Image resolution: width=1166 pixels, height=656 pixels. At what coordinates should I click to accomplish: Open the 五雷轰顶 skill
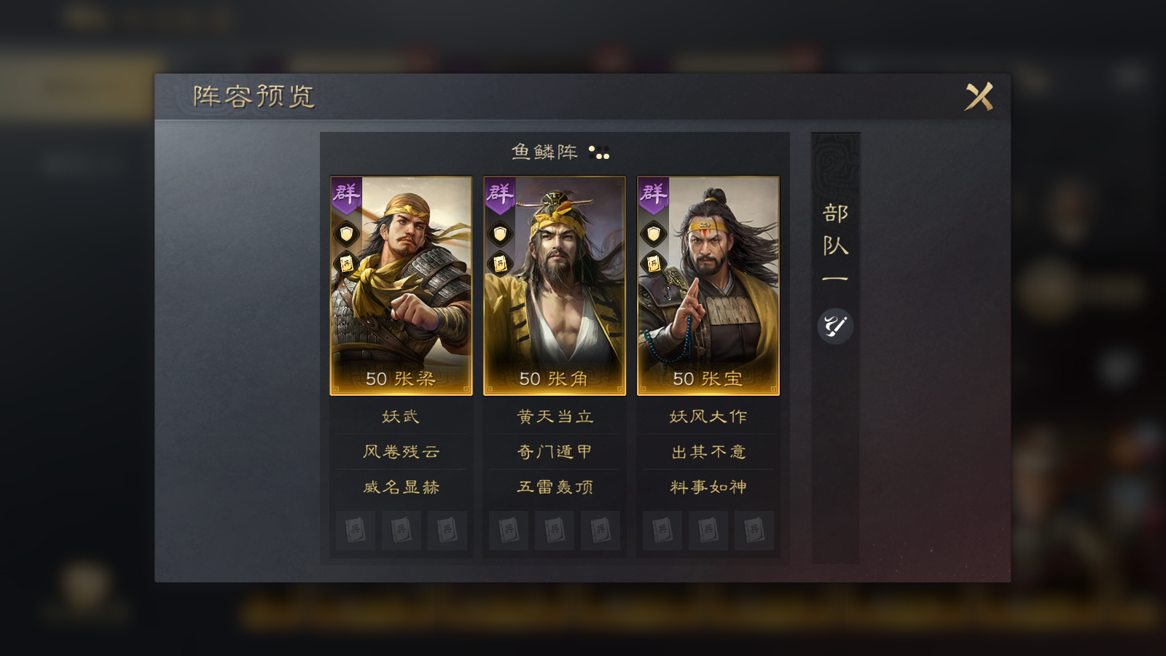pyautogui.click(x=555, y=486)
